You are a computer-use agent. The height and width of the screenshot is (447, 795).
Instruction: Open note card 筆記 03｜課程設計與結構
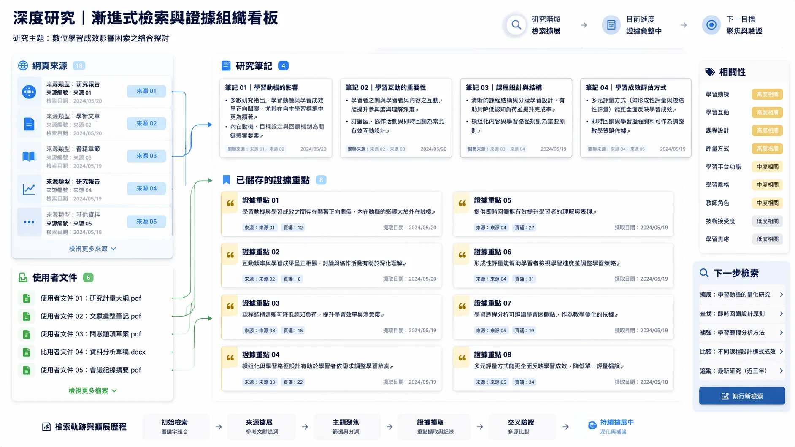pos(516,118)
